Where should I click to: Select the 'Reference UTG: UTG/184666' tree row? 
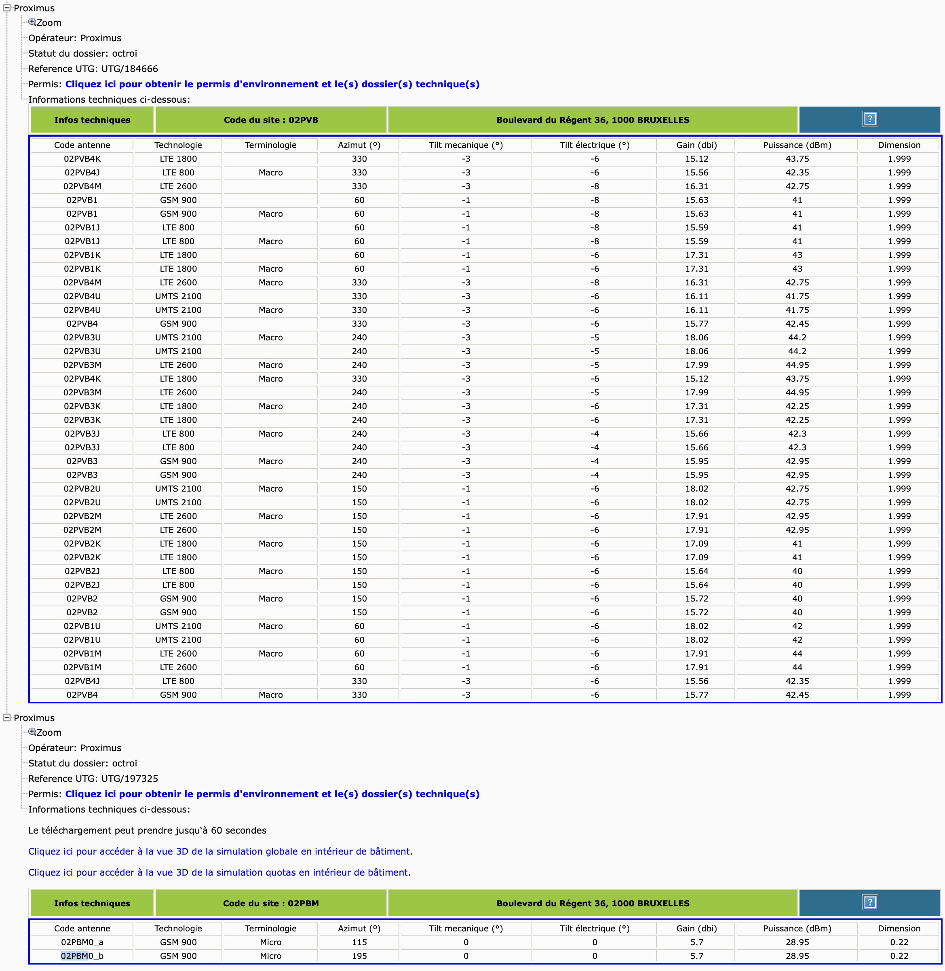93,68
